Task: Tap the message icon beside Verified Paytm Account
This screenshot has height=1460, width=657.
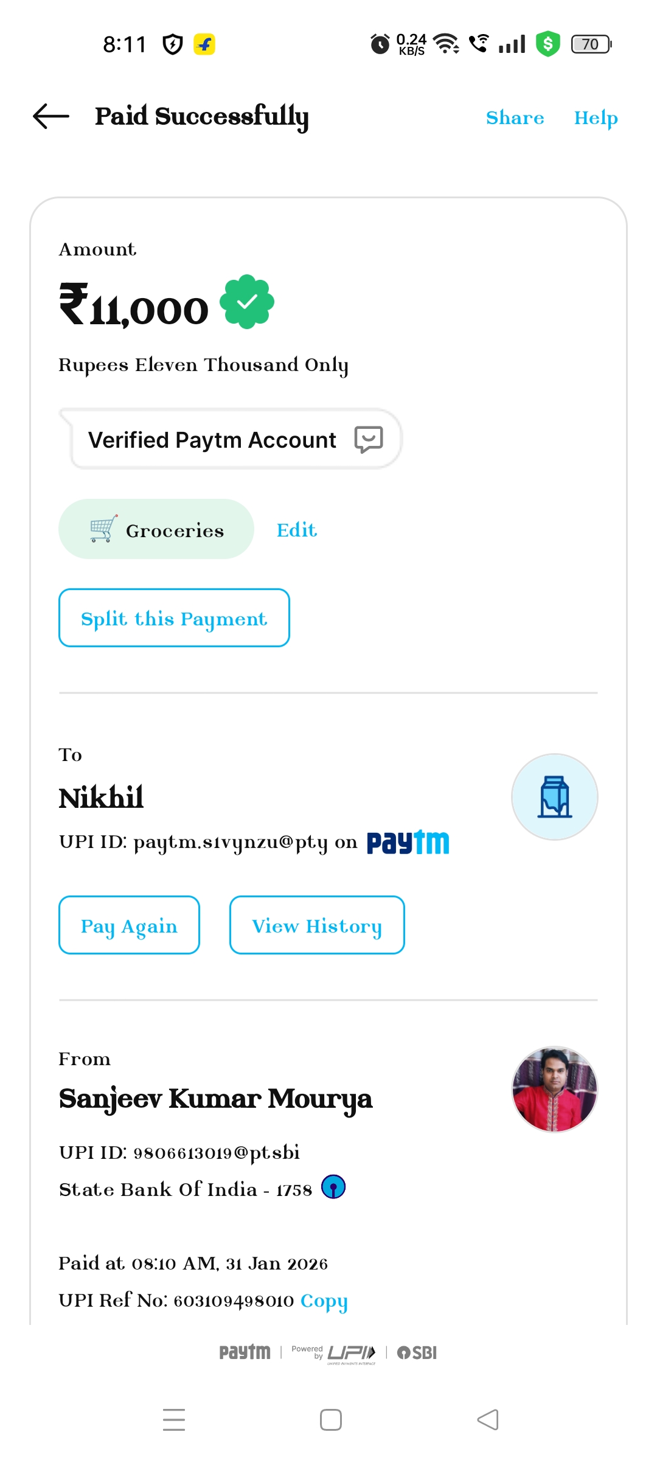Action: pyautogui.click(x=369, y=439)
